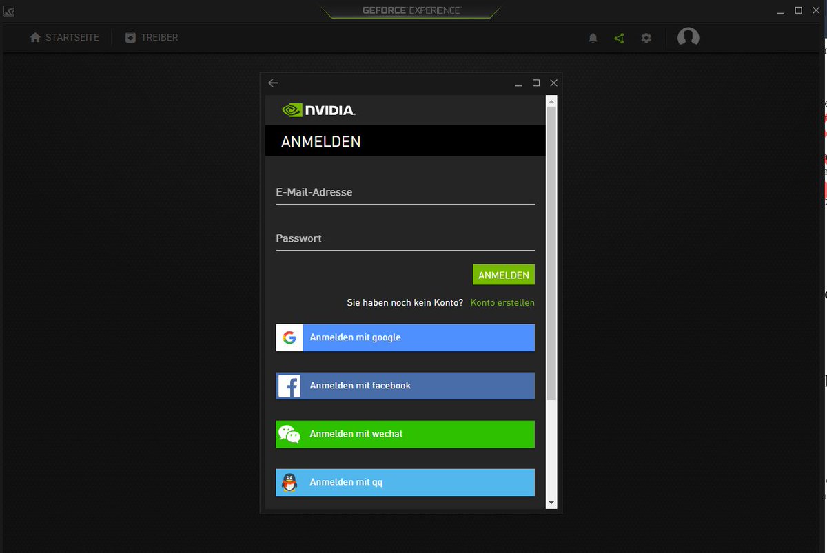
Task: Focus the Passwort input field
Action: click(x=405, y=239)
